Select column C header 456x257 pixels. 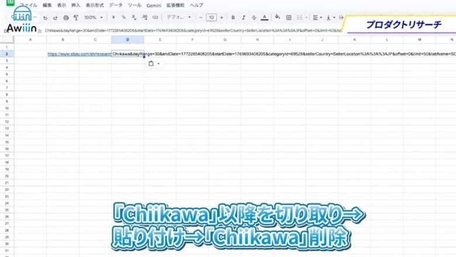(x=95, y=40)
